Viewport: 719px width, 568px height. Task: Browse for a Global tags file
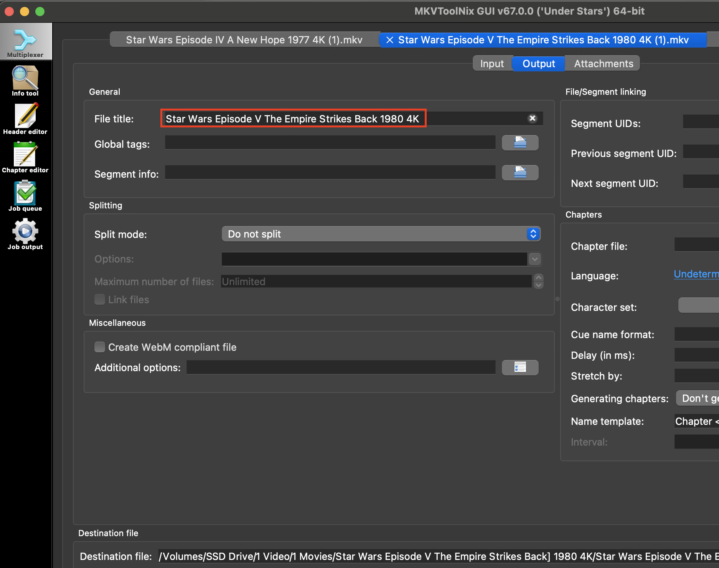click(x=520, y=142)
